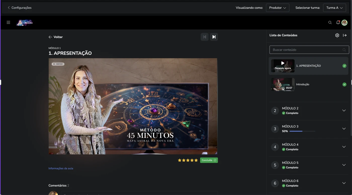This screenshot has width=352, height=195.
Task: Collapse the content list with the arrow icon
Action: coord(344,35)
